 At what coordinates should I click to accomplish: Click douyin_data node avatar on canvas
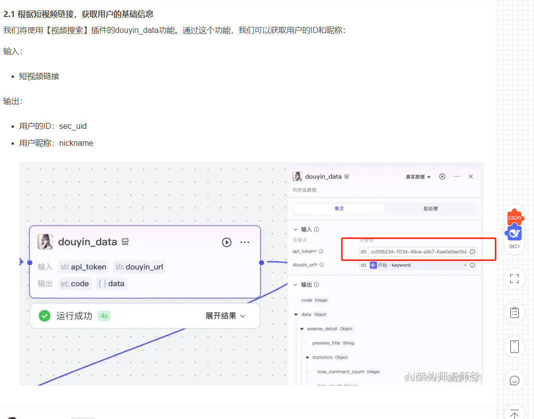pos(45,242)
